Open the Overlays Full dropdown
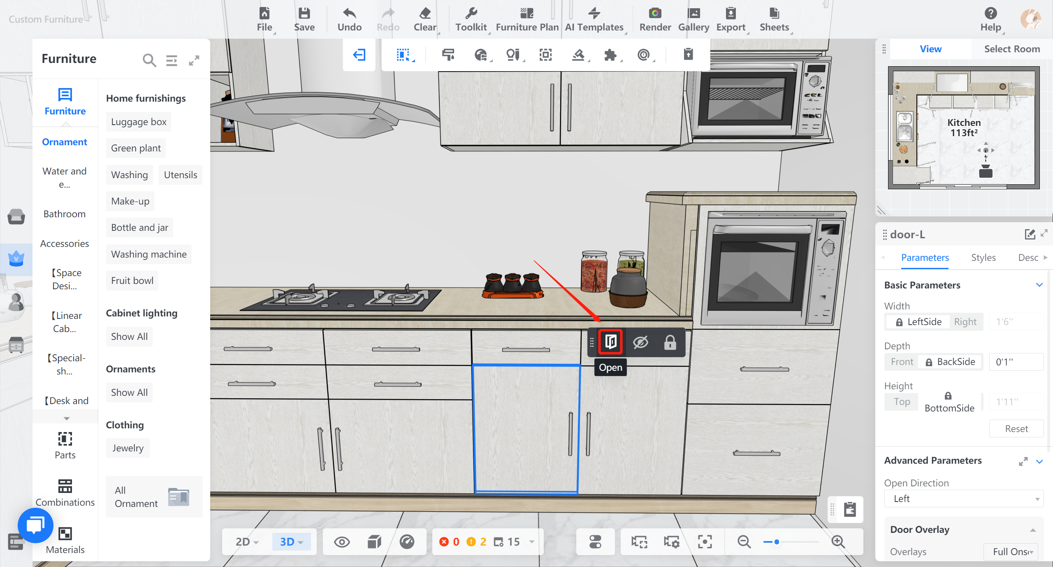Viewport: 1053px width, 567px height. pyautogui.click(x=1011, y=552)
